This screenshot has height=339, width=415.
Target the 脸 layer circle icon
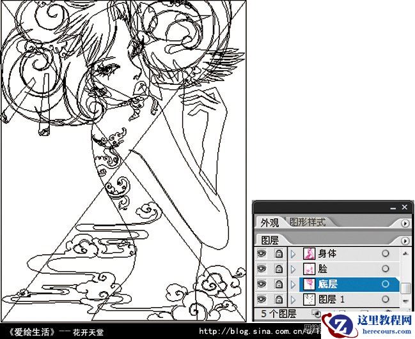pyautogui.click(x=386, y=269)
